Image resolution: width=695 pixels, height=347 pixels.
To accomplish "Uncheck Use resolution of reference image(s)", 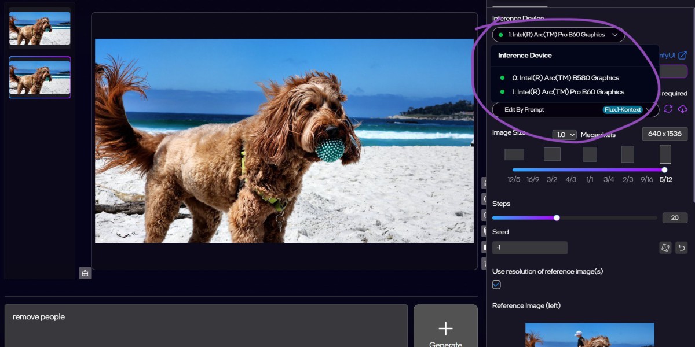I will pyautogui.click(x=496, y=285).
